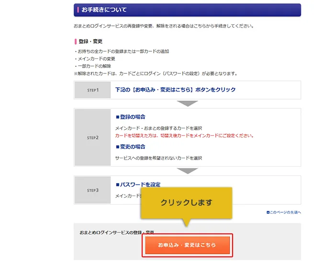Click the メインカード・おまとめ登録するカードを選択 line
The image size is (335, 265).
pos(158,128)
